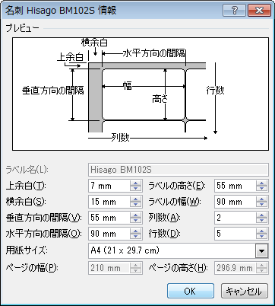Image resolution: width=275 pixels, height=306 pixels.
Task: Click the 行数 field showing 5
Action: (x=235, y=234)
